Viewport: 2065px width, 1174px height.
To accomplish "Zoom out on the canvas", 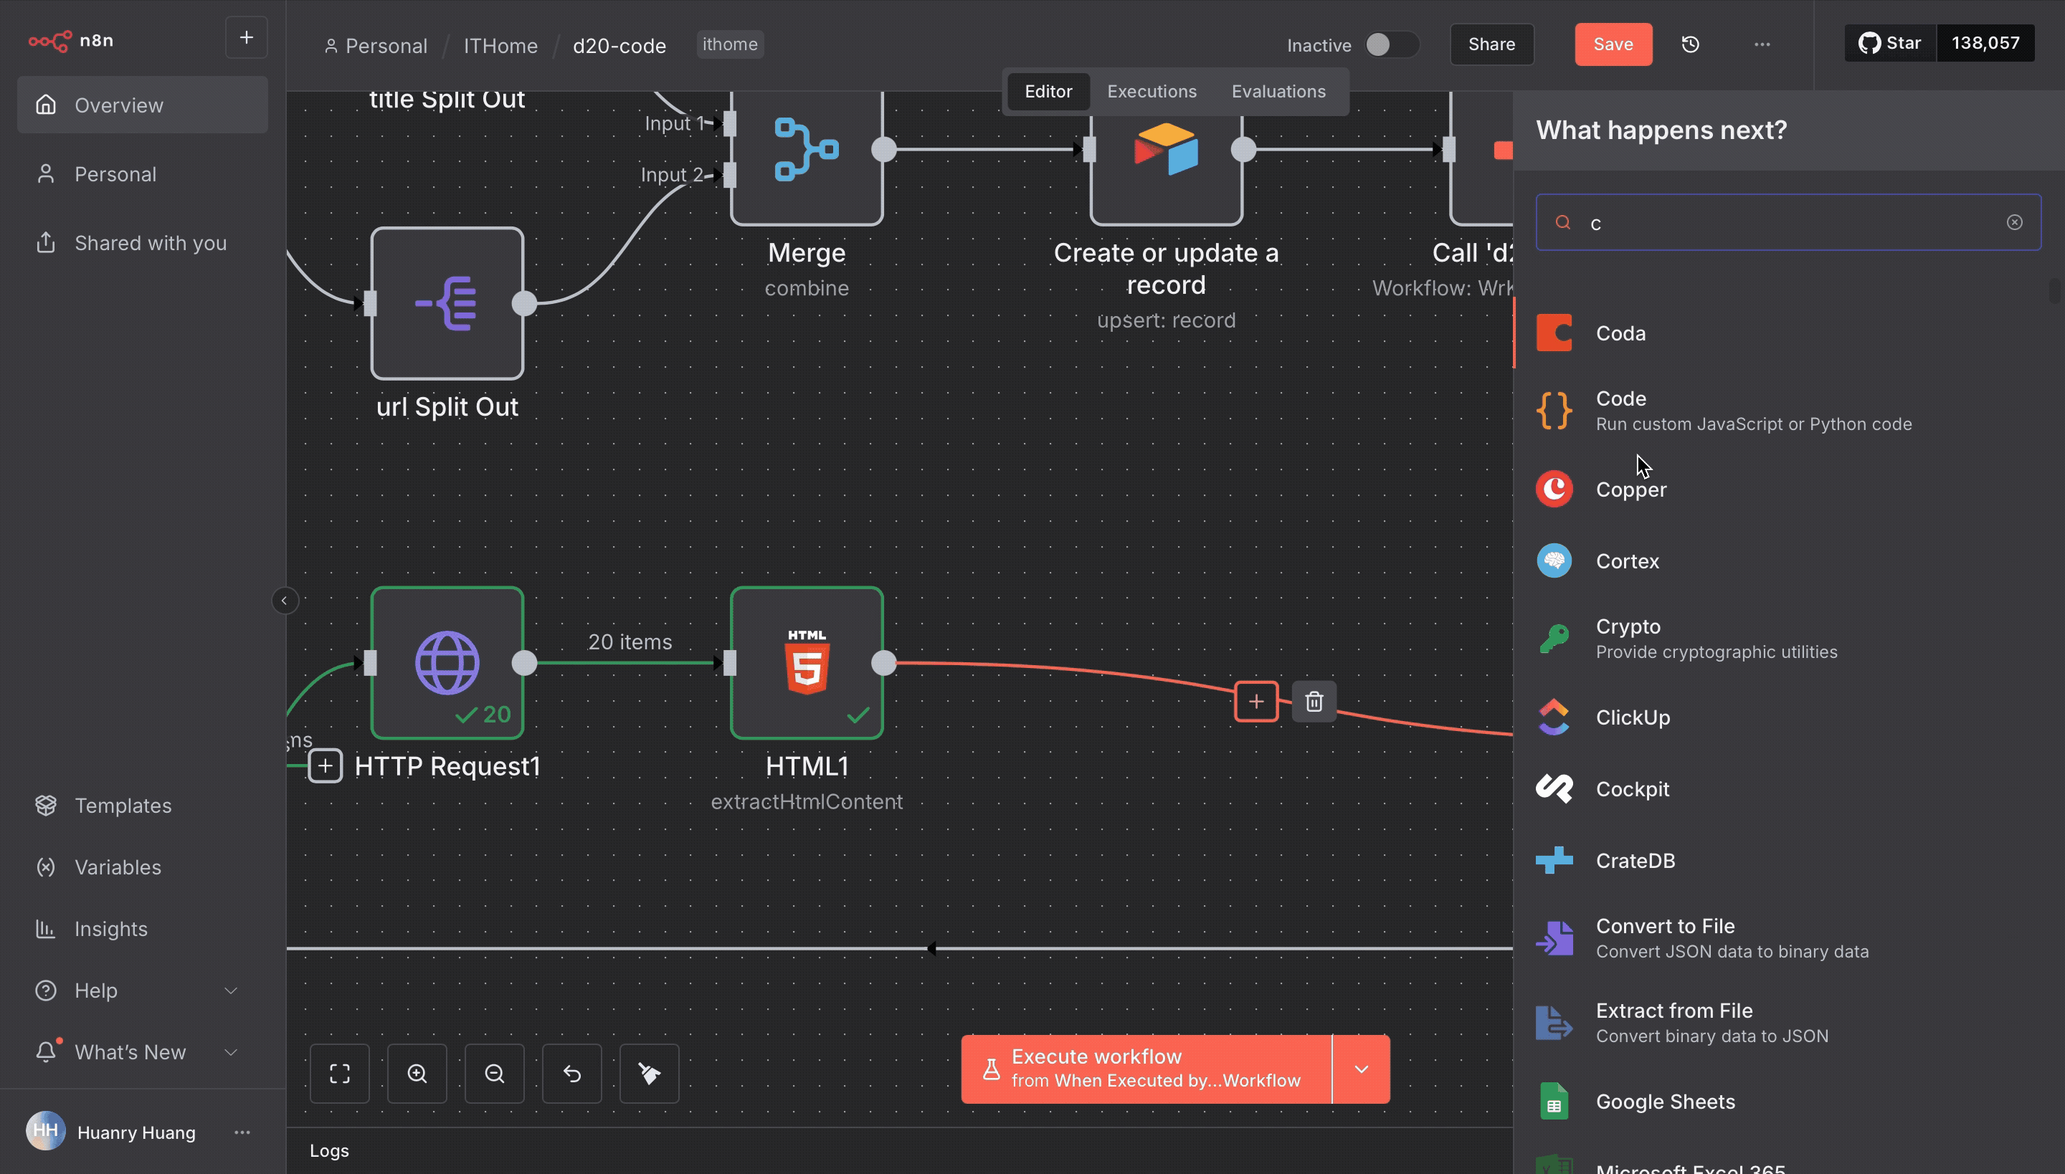I will click(x=495, y=1073).
